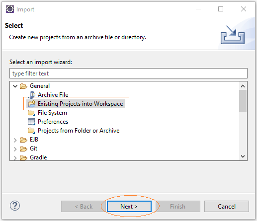Click the Eclipse logo in the title bar

tap(10, 9)
